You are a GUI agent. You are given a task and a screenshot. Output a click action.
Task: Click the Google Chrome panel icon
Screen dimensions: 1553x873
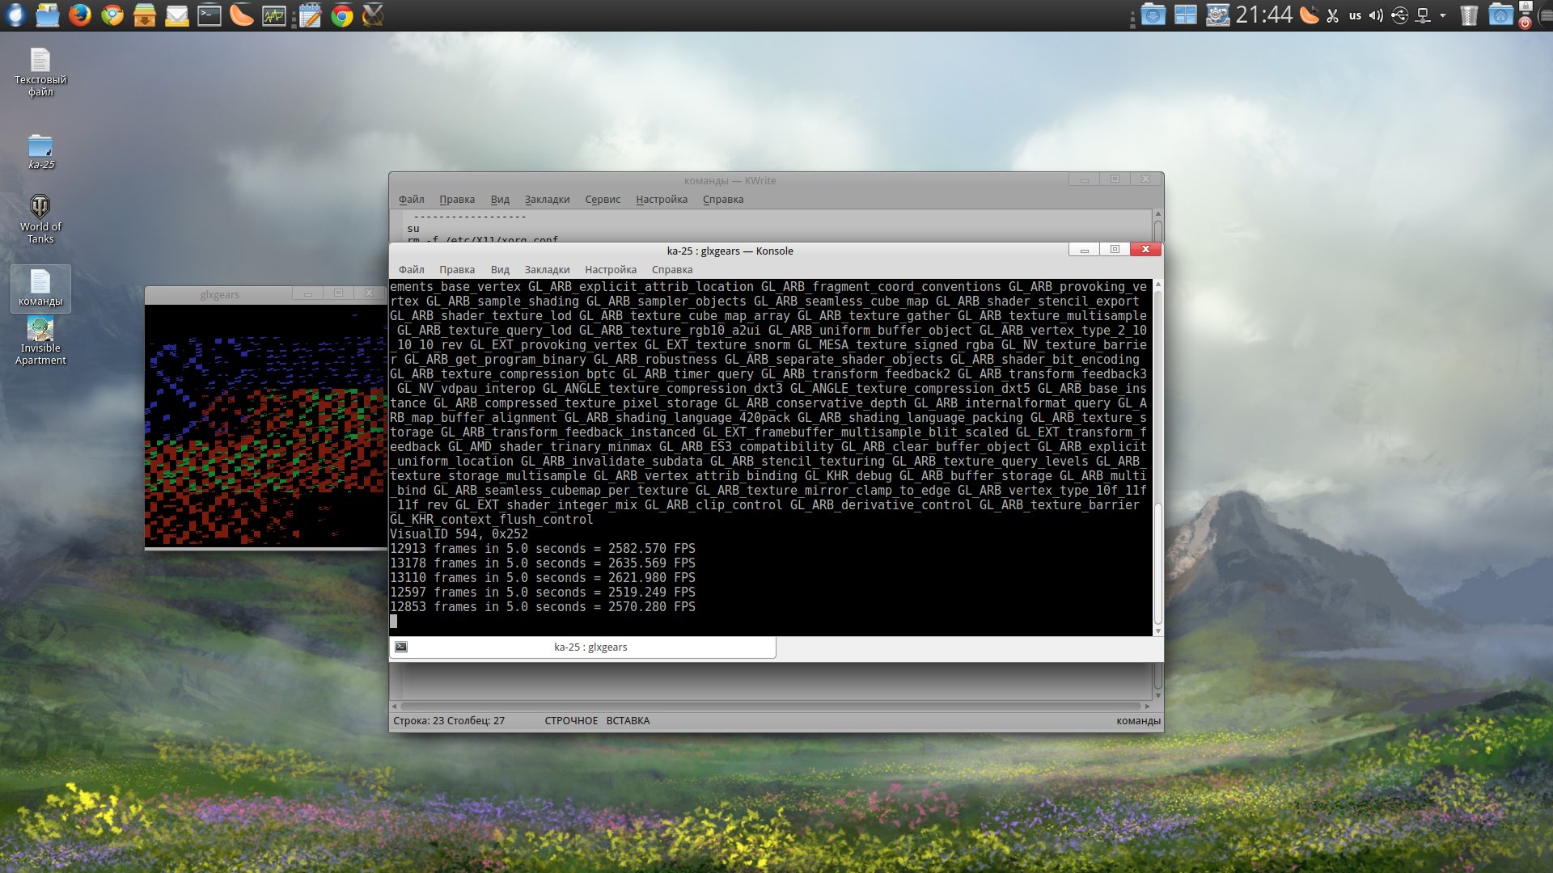click(x=342, y=15)
